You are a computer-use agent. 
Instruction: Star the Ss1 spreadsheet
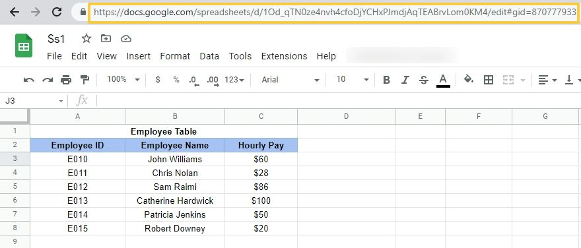86,38
